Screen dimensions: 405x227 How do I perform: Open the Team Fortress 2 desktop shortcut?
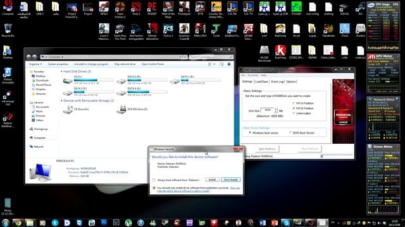pos(120,10)
